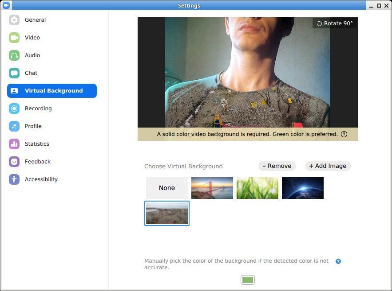
Task: Select the Earth from space background
Action: coord(302,188)
